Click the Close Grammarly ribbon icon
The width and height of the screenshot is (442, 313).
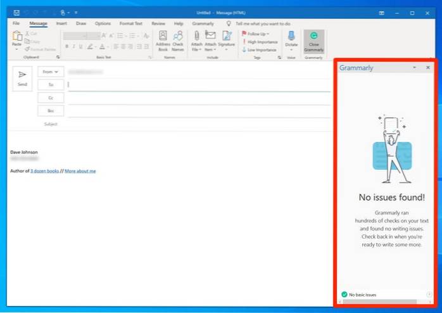click(312, 38)
